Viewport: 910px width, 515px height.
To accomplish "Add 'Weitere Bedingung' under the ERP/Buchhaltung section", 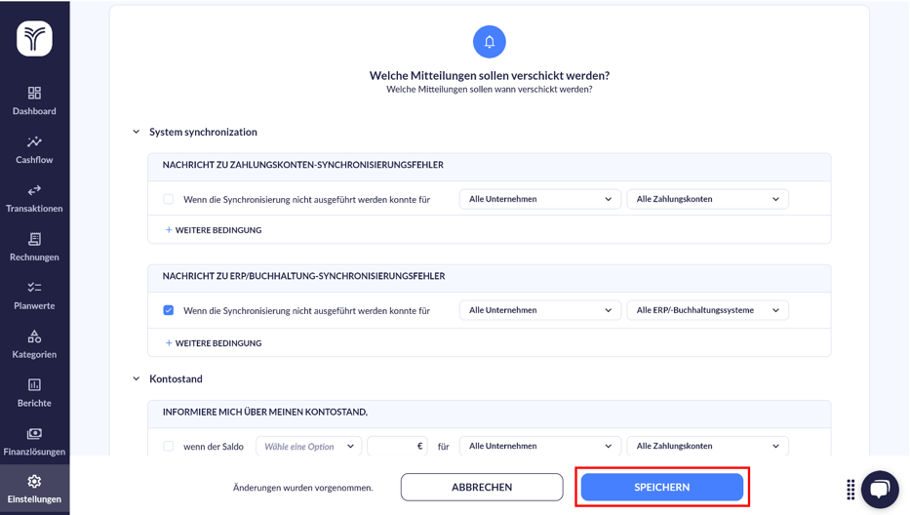I will pos(214,343).
